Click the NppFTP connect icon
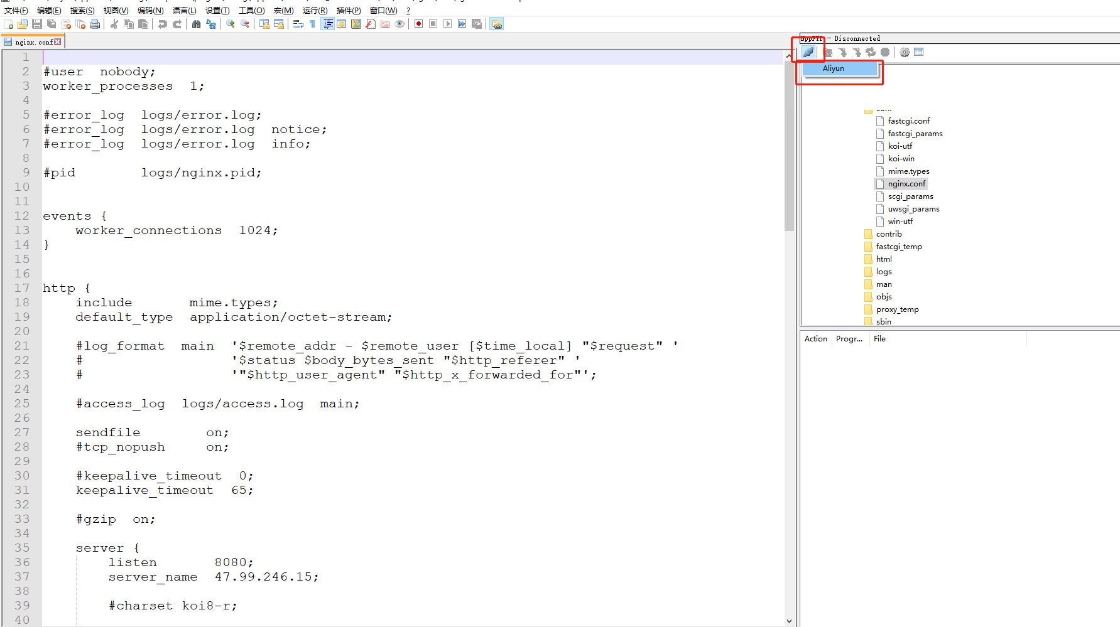Image resolution: width=1120 pixels, height=627 pixels. pyautogui.click(x=808, y=52)
